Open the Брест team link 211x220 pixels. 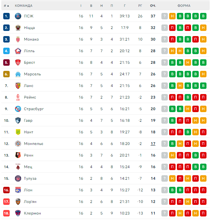click(29, 62)
